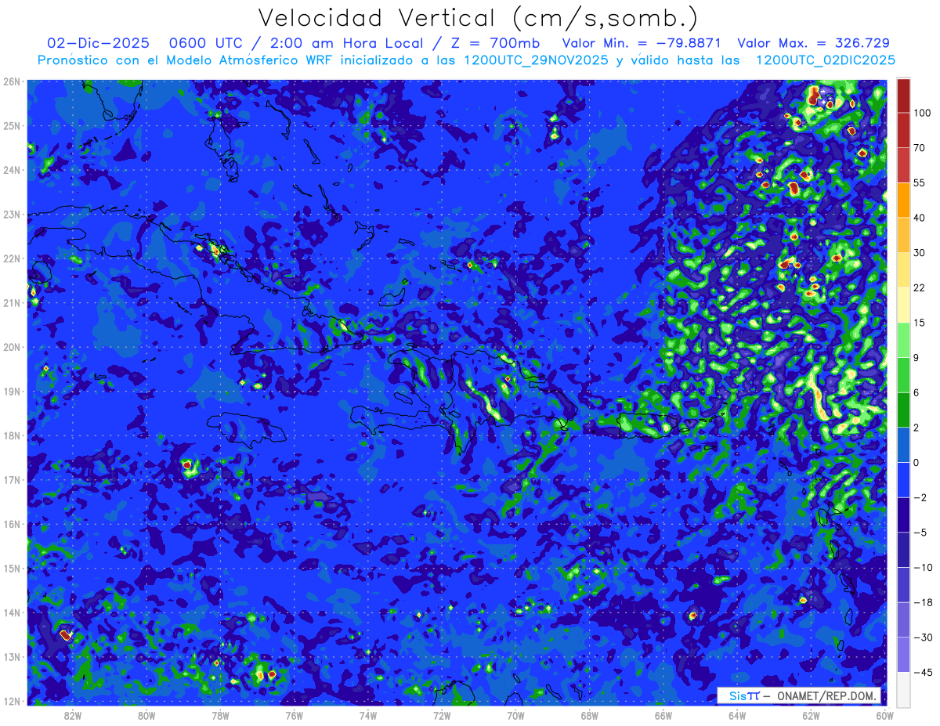
Task: Click the '78W' longitude label
Action: tap(220, 715)
